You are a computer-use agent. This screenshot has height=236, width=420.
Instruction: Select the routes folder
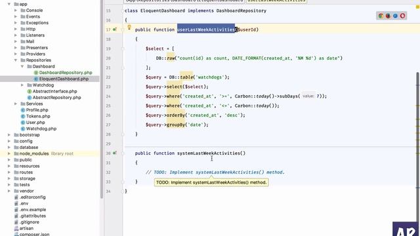[x=26, y=172]
